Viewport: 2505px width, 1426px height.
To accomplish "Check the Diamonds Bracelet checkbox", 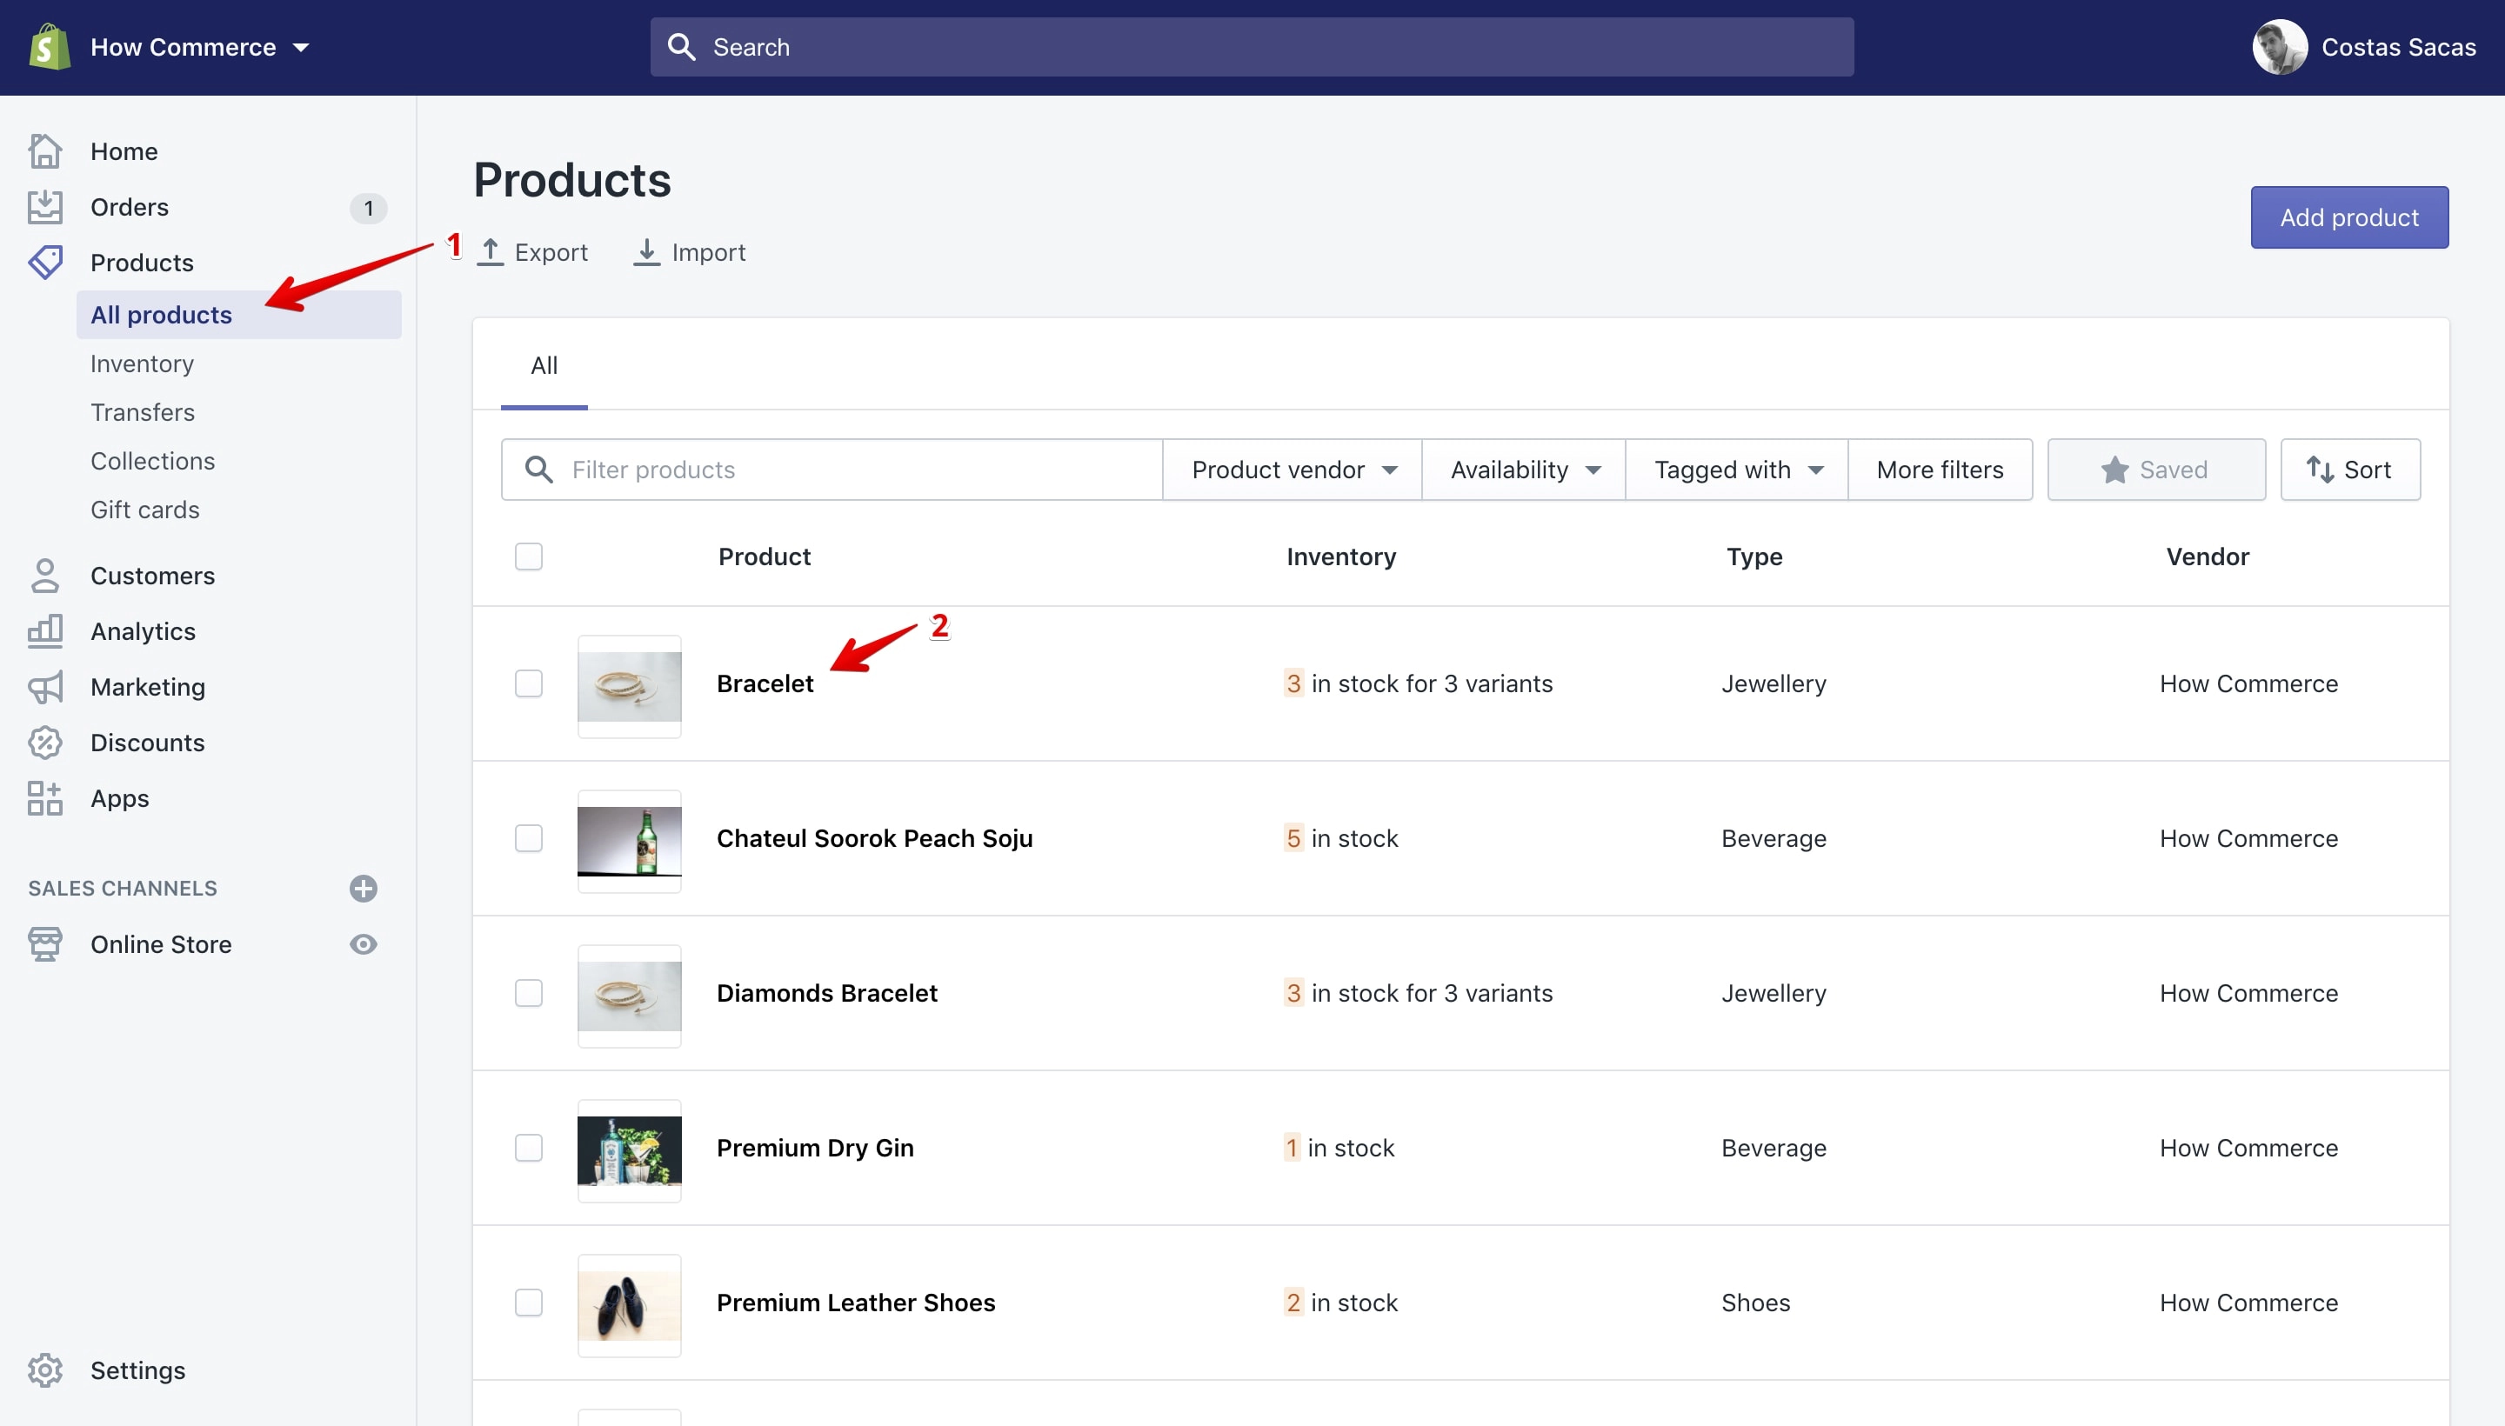I will tap(529, 993).
